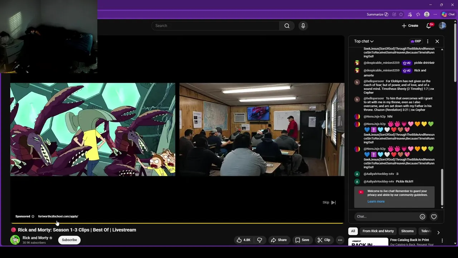This screenshot has width=458, height=258.
Task: Open YouTube notifications bell
Action: click(429, 26)
